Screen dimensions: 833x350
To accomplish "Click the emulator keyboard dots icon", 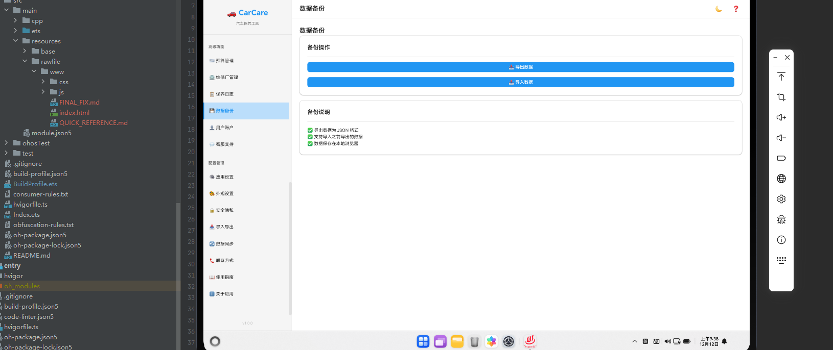I will [781, 260].
